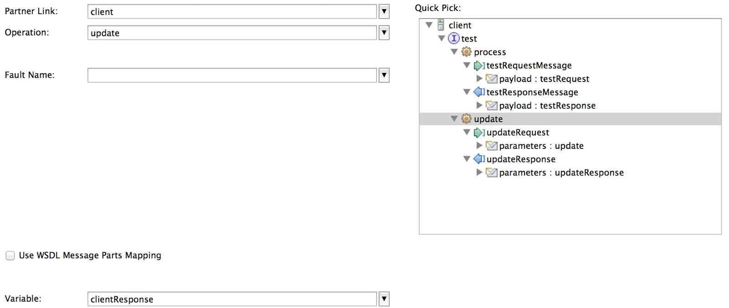Viewport: 729px width, 308px height.
Task: Click the updateResponse output arrow icon
Action: 479,159
